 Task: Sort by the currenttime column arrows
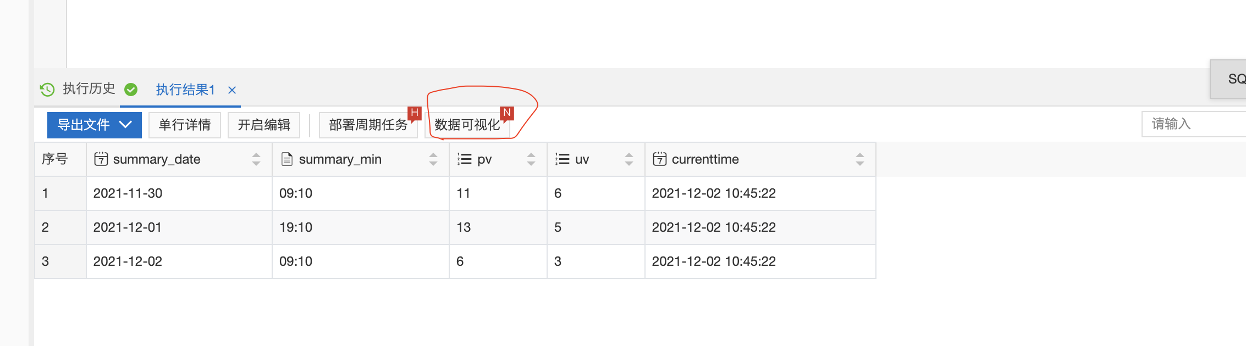click(x=860, y=159)
